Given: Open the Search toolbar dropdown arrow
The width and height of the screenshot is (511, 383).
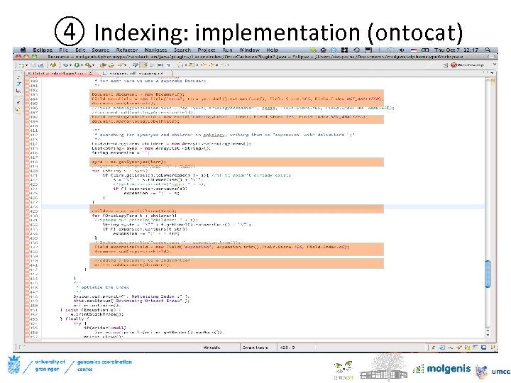Looking at the screenshot, I should pos(126,65).
